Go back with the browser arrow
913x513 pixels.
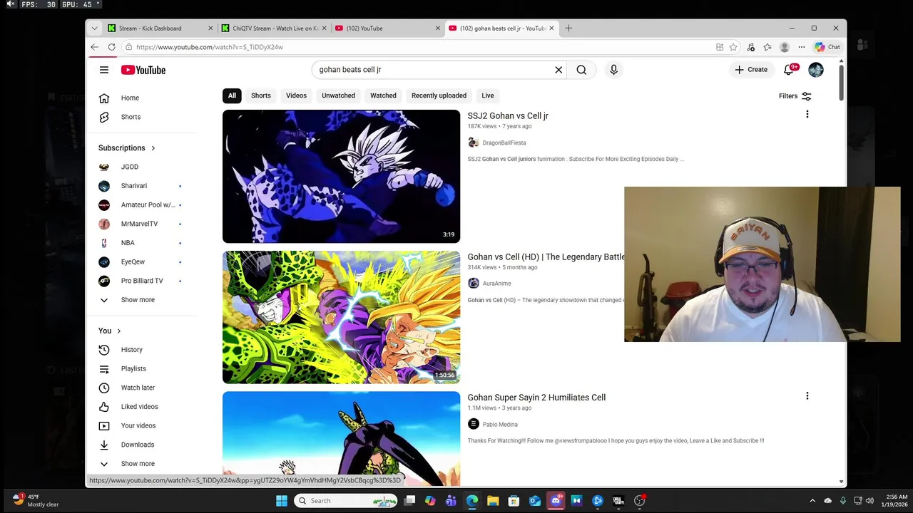(x=94, y=47)
